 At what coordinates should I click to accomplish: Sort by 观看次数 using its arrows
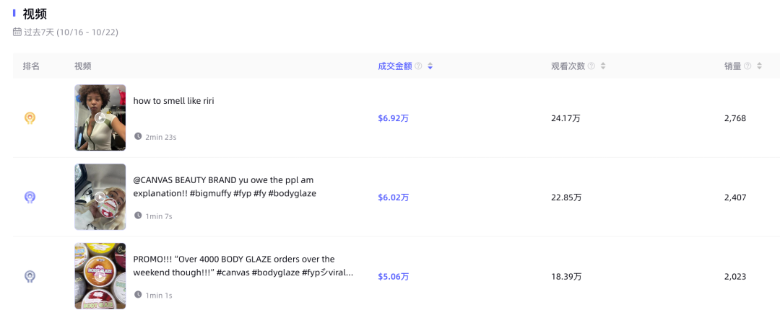pyautogui.click(x=603, y=66)
